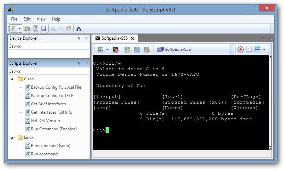Close the Scripts Explorer panel
284x170 pixels.
pos(86,63)
